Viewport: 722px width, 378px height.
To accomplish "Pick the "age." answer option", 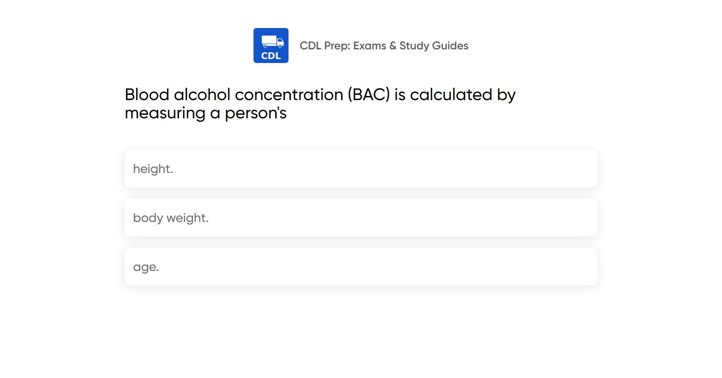I will point(361,267).
